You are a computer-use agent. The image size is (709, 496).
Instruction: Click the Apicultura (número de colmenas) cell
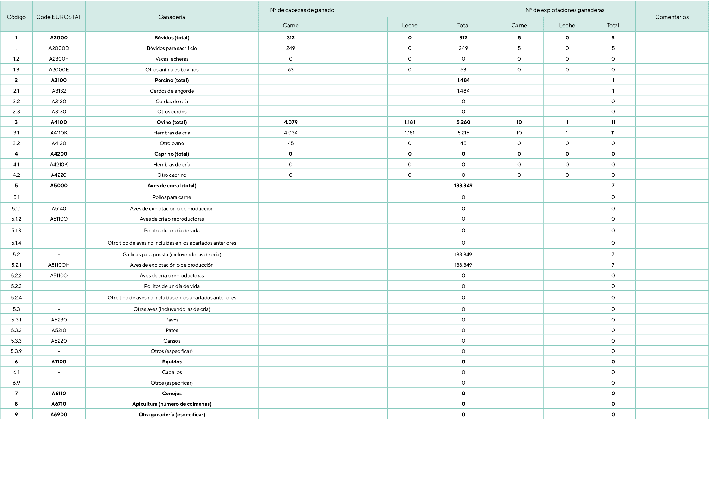point(172,404)
